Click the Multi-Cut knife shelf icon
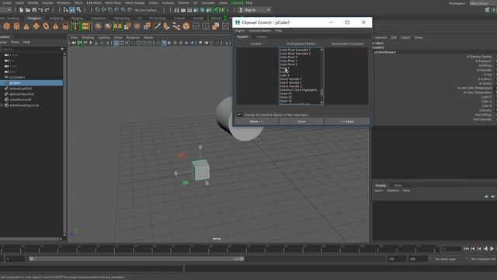 157,26
